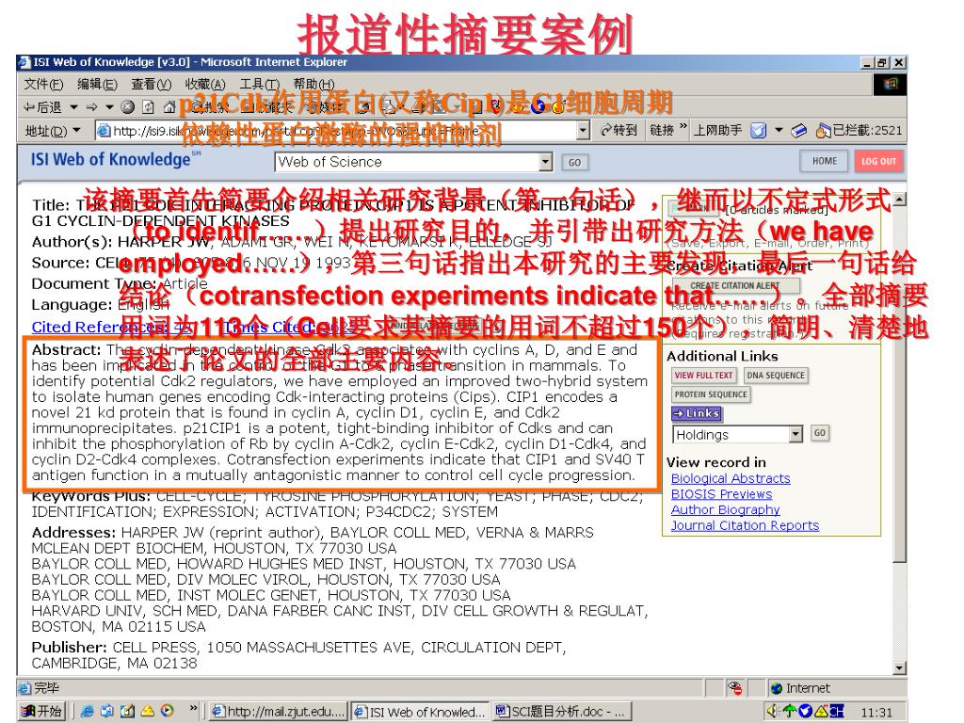The image size is (964, 723).
Task: Click the page scrollbar up arrow
Action: point(900,200)
